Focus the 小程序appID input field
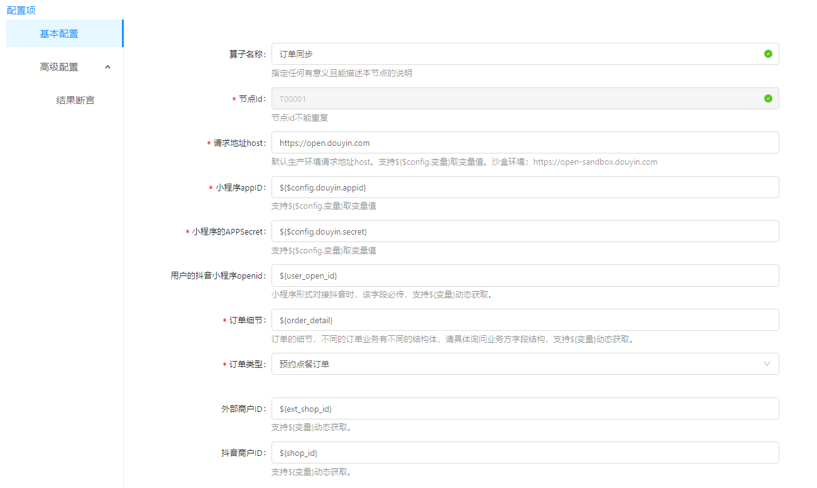Image resolution: width=817 pixels, height=488 pixels. click(525, 187)
